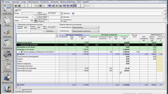Select the Бумага, в том числе row

90,42
